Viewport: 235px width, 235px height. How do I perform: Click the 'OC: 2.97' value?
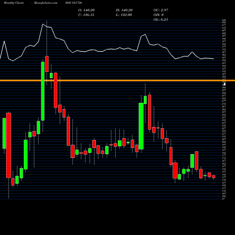pos(161,10)
